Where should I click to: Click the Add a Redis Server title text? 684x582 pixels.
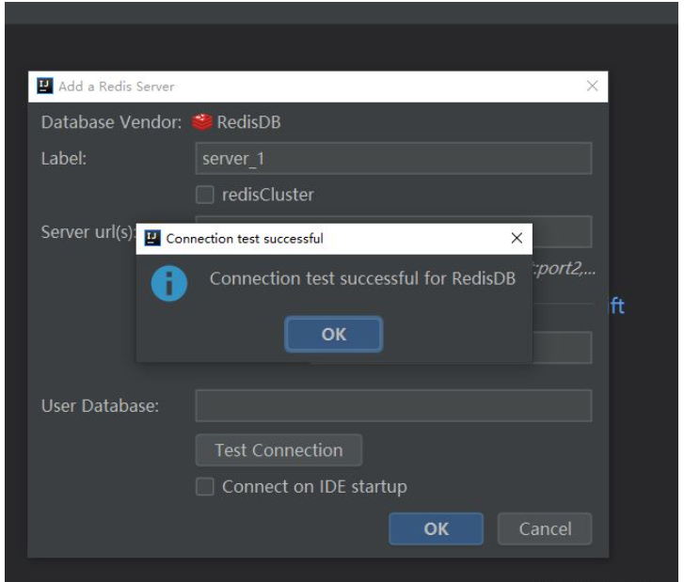click(x=117, y=87)
